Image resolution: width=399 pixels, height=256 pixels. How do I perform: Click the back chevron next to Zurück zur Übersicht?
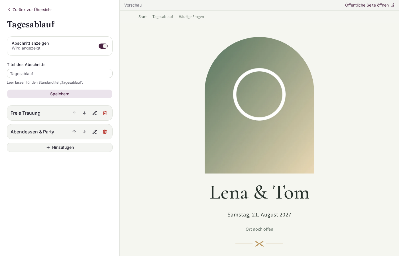click(x=9, y=10)
